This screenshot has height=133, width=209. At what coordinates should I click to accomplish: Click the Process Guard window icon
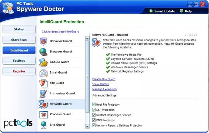43,115
